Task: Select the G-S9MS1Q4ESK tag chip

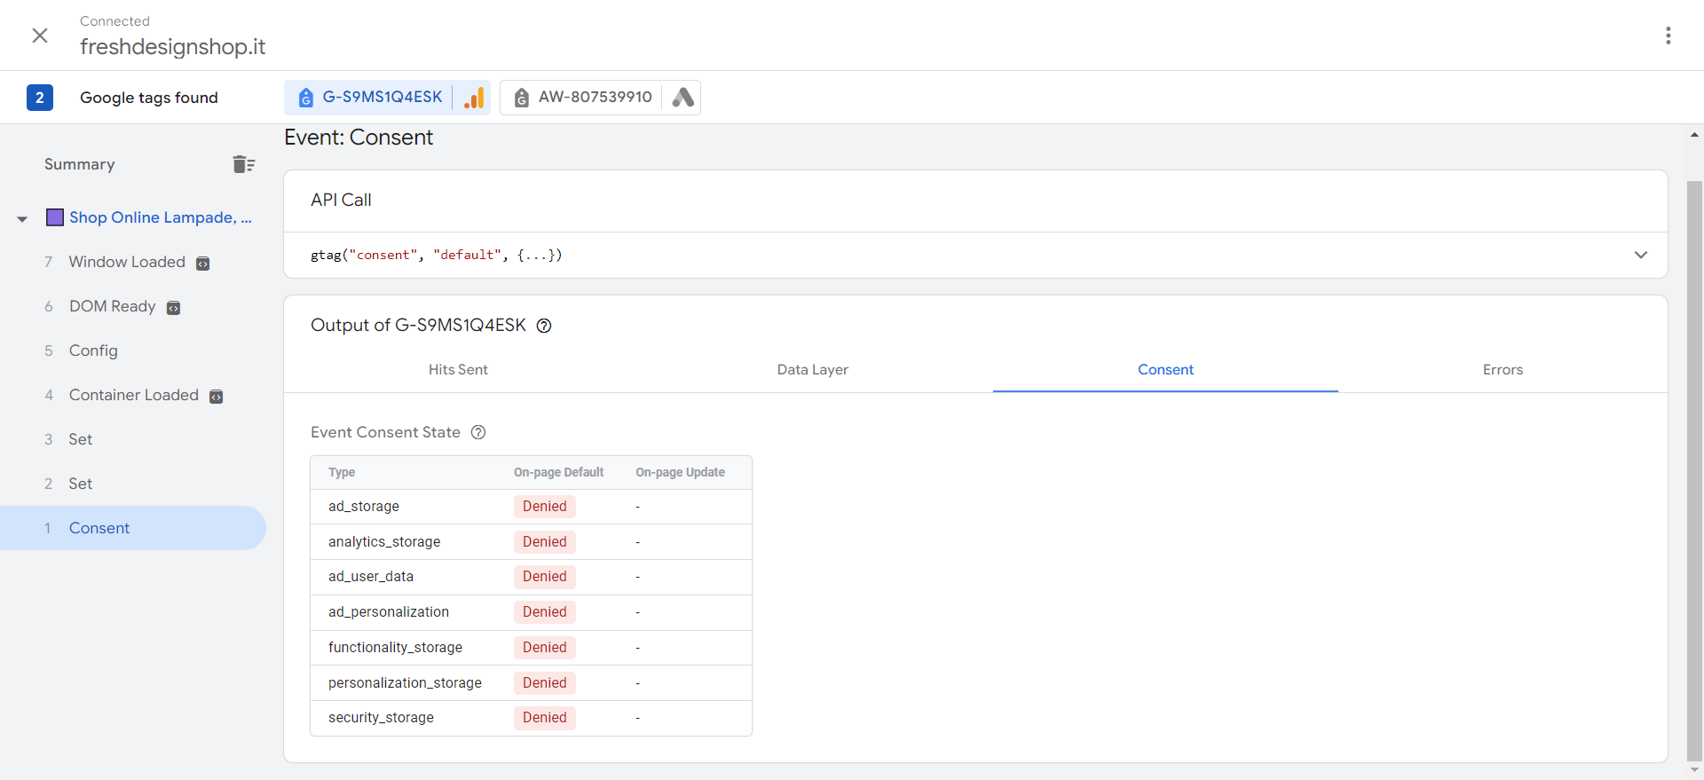Action: tap(382, 98)
